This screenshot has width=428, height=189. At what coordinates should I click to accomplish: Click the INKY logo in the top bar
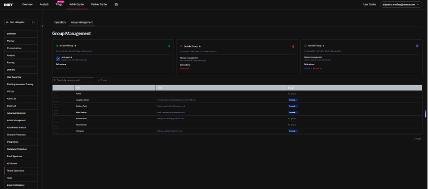click(x=9, y=5)
